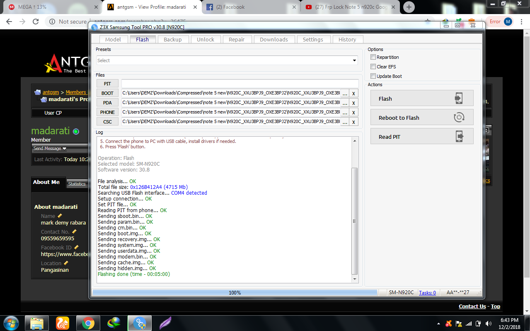Click the User CP button
530x331 pixels.
tap(53, 113)
